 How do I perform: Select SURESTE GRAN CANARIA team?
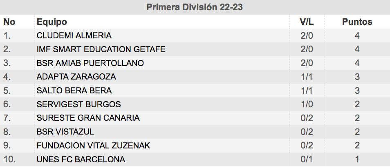(88, 117)
